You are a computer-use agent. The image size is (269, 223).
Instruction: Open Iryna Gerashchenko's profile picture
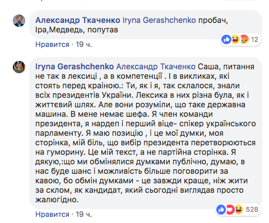point(19,67)
